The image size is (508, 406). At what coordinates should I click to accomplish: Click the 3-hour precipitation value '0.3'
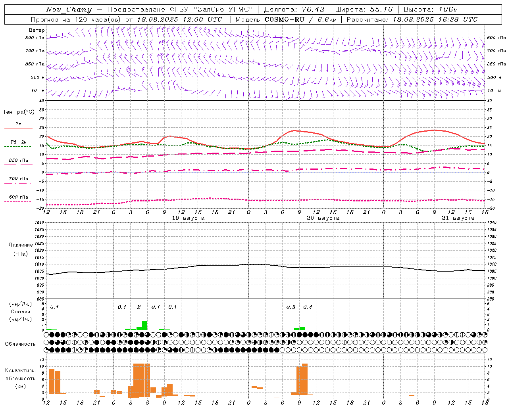(291, 307)
